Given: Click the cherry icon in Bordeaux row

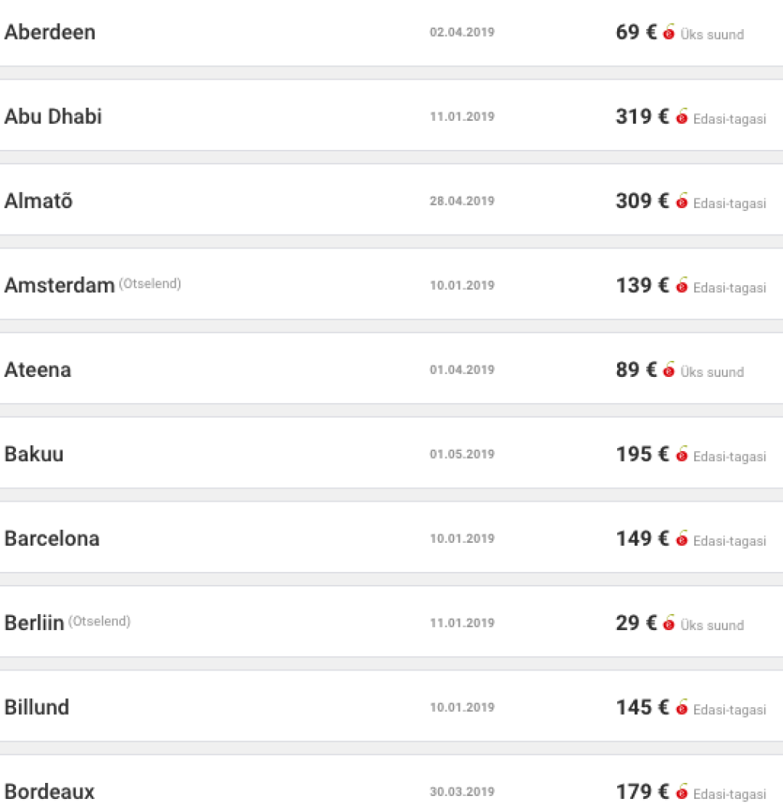Looking at the screenshot, I should point(682,792).
